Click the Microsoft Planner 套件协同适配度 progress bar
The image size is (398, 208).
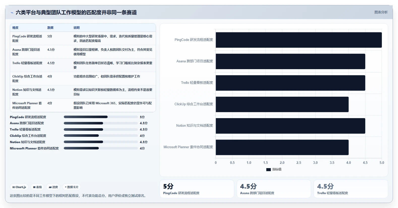pyautogui.click(x=101, y=148)
